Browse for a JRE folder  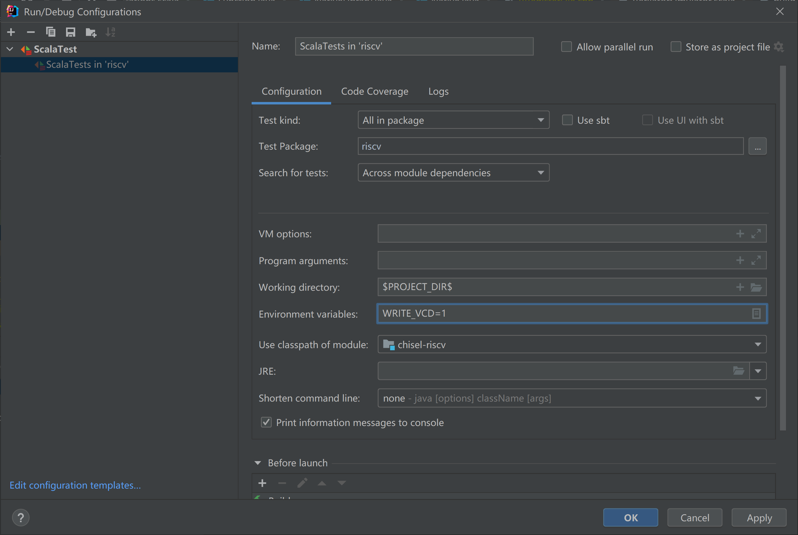point(739,370)
